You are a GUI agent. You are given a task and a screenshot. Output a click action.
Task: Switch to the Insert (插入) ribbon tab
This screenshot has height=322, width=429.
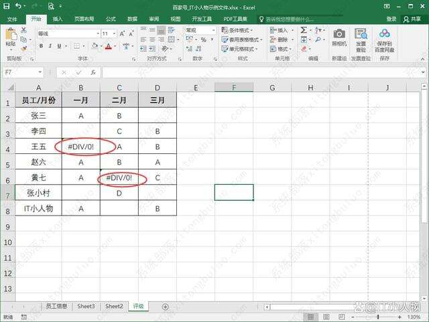coord(58,19)
